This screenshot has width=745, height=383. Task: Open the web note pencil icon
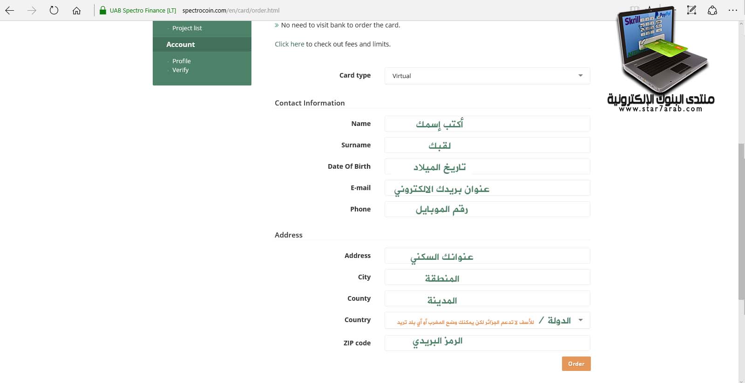691,10
